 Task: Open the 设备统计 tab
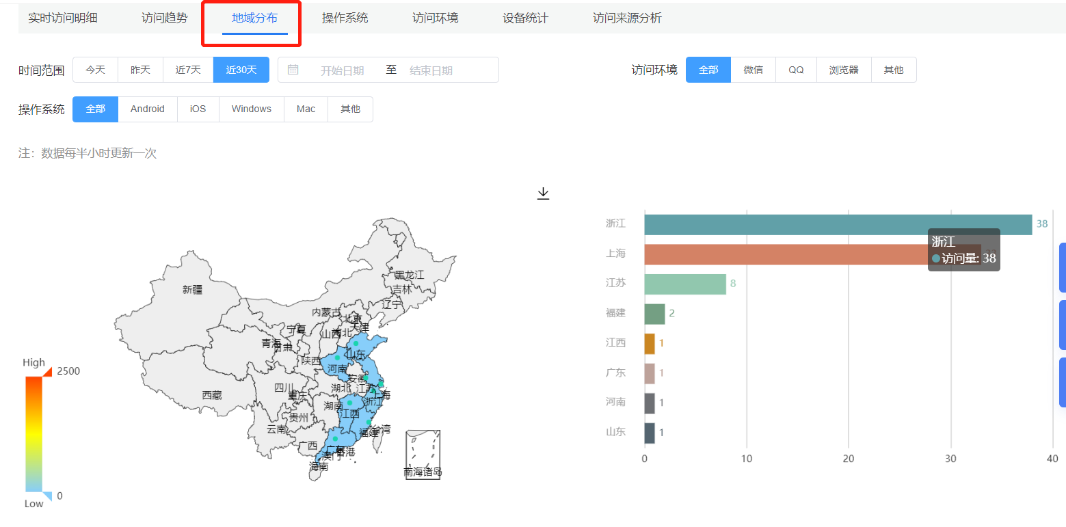[525, 18]
